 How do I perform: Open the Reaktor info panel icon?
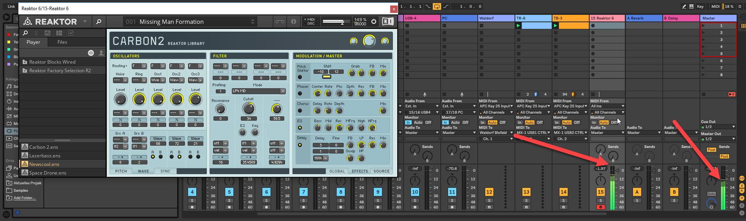tap(293, 22)
